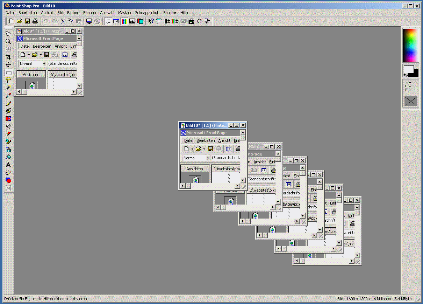This screenshot has height=304, width=423.
Task: Pick a color from the rainbow color picker
Action: tap(411, 46)
